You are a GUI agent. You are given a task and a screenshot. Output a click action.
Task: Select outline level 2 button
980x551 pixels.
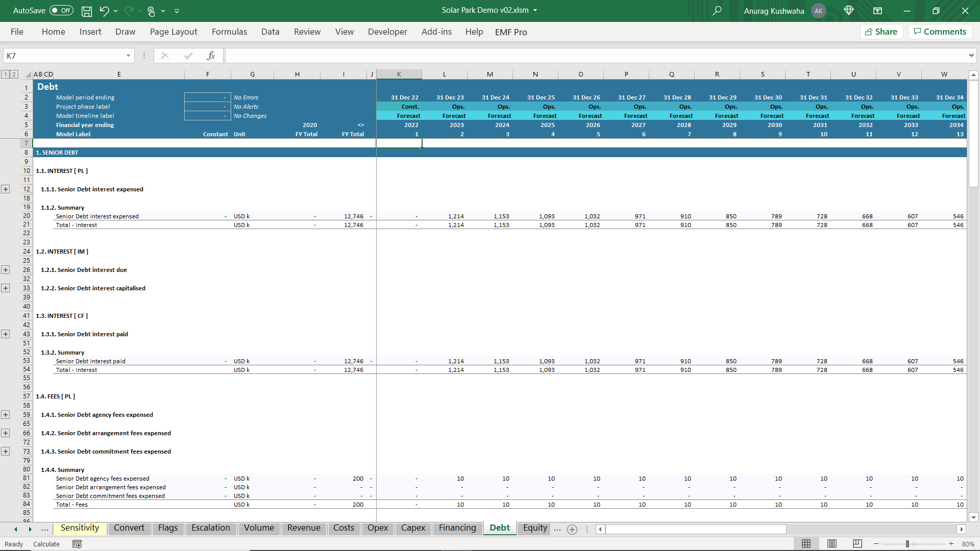(x=14, y=74)
